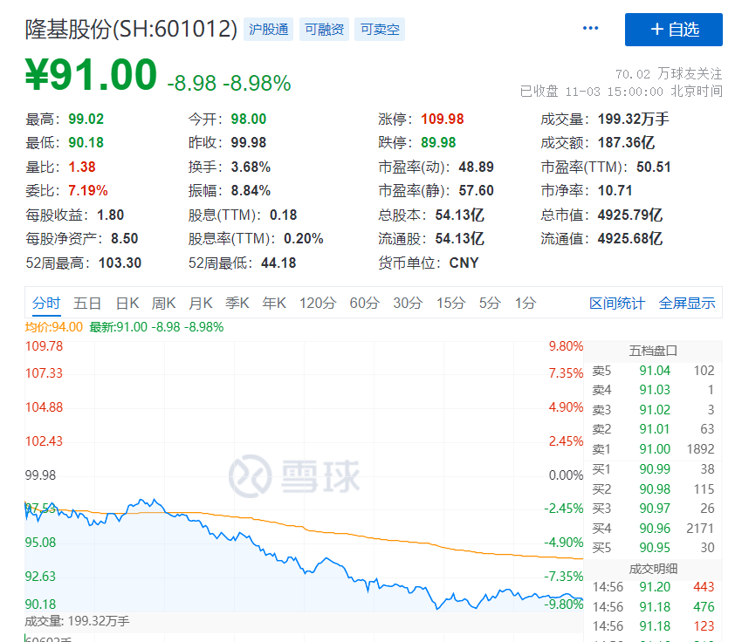Click the 五档盘口 panel header
This screenshot has height=642, width=742.
pyautogui.click(x=653, y=351)
